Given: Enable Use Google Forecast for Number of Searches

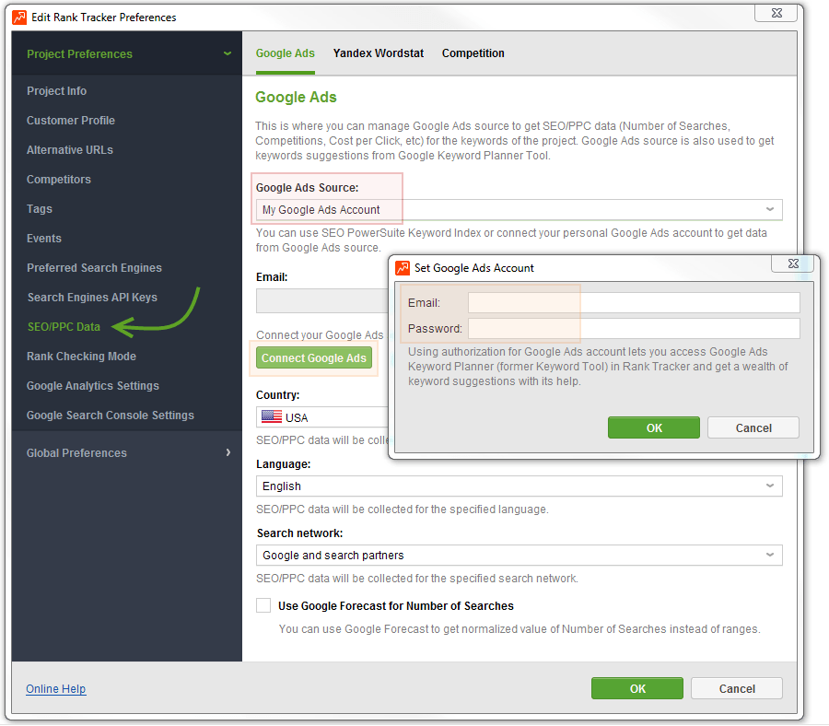Looking at the screenshot, I should [x=263, y=605].
